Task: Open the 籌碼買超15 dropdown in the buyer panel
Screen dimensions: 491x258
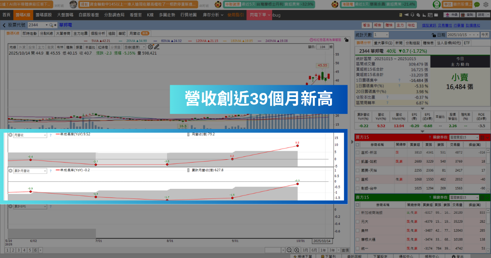Action: point(464,137)
